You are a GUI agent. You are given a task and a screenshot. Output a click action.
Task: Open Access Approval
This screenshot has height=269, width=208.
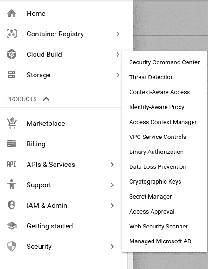pyautogui.click(x=152, y=212)
